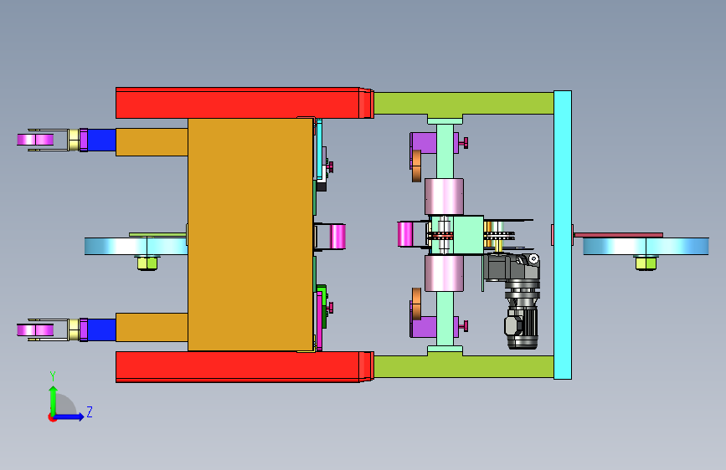Select the upper brown disc
Screen dimensions: 726x470
417,166
